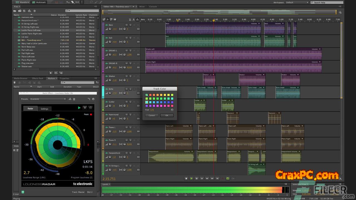Show the effects (fx) track controls

tap(107, 19)
